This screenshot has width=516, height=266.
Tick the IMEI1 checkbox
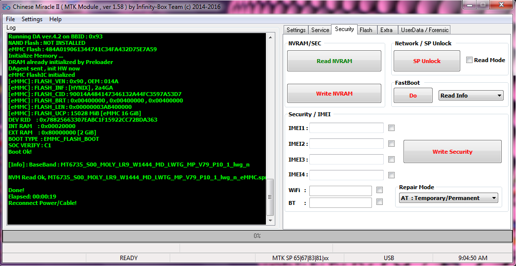(x=391, y=128)
